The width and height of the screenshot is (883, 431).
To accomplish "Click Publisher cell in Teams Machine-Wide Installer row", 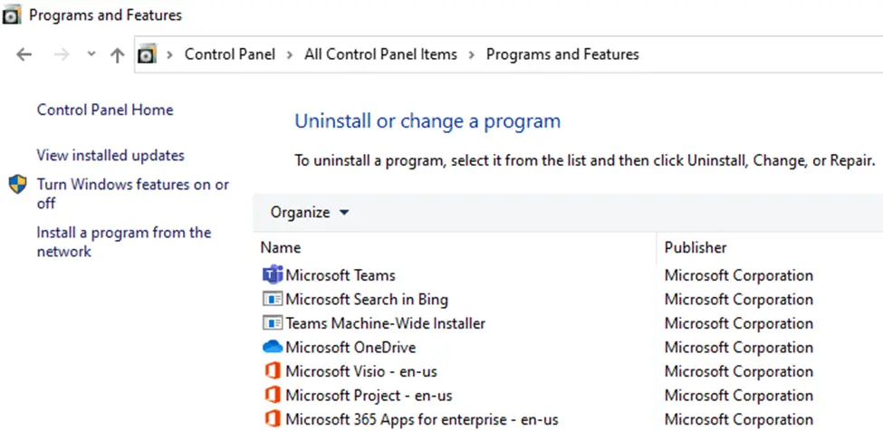I will [x=738, y=324].
